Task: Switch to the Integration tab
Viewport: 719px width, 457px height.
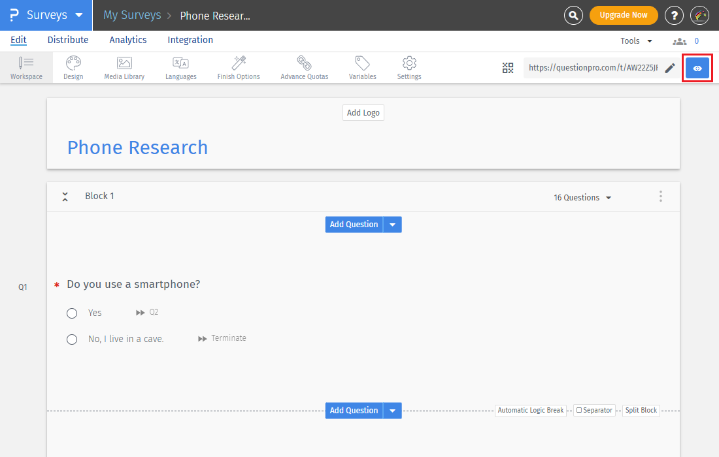Action: click(x=190, y=40)
